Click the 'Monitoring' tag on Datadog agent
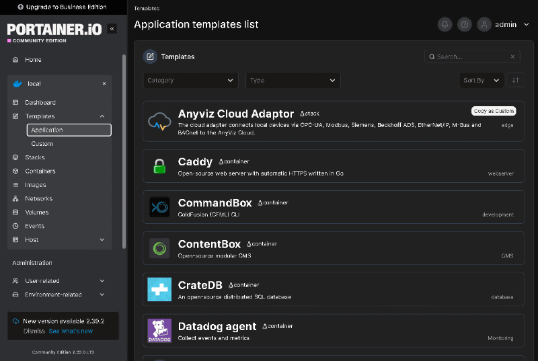The height and width of the screenshot is (361, 538). point(500,338)
